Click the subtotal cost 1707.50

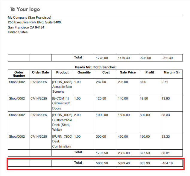[x=102, y=153]
